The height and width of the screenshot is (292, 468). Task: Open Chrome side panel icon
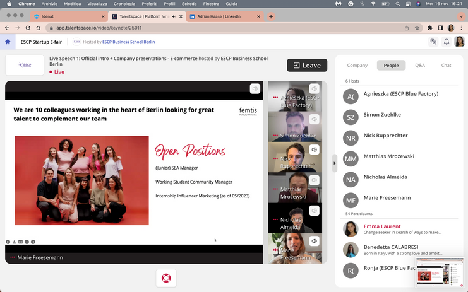click(440, 28)
